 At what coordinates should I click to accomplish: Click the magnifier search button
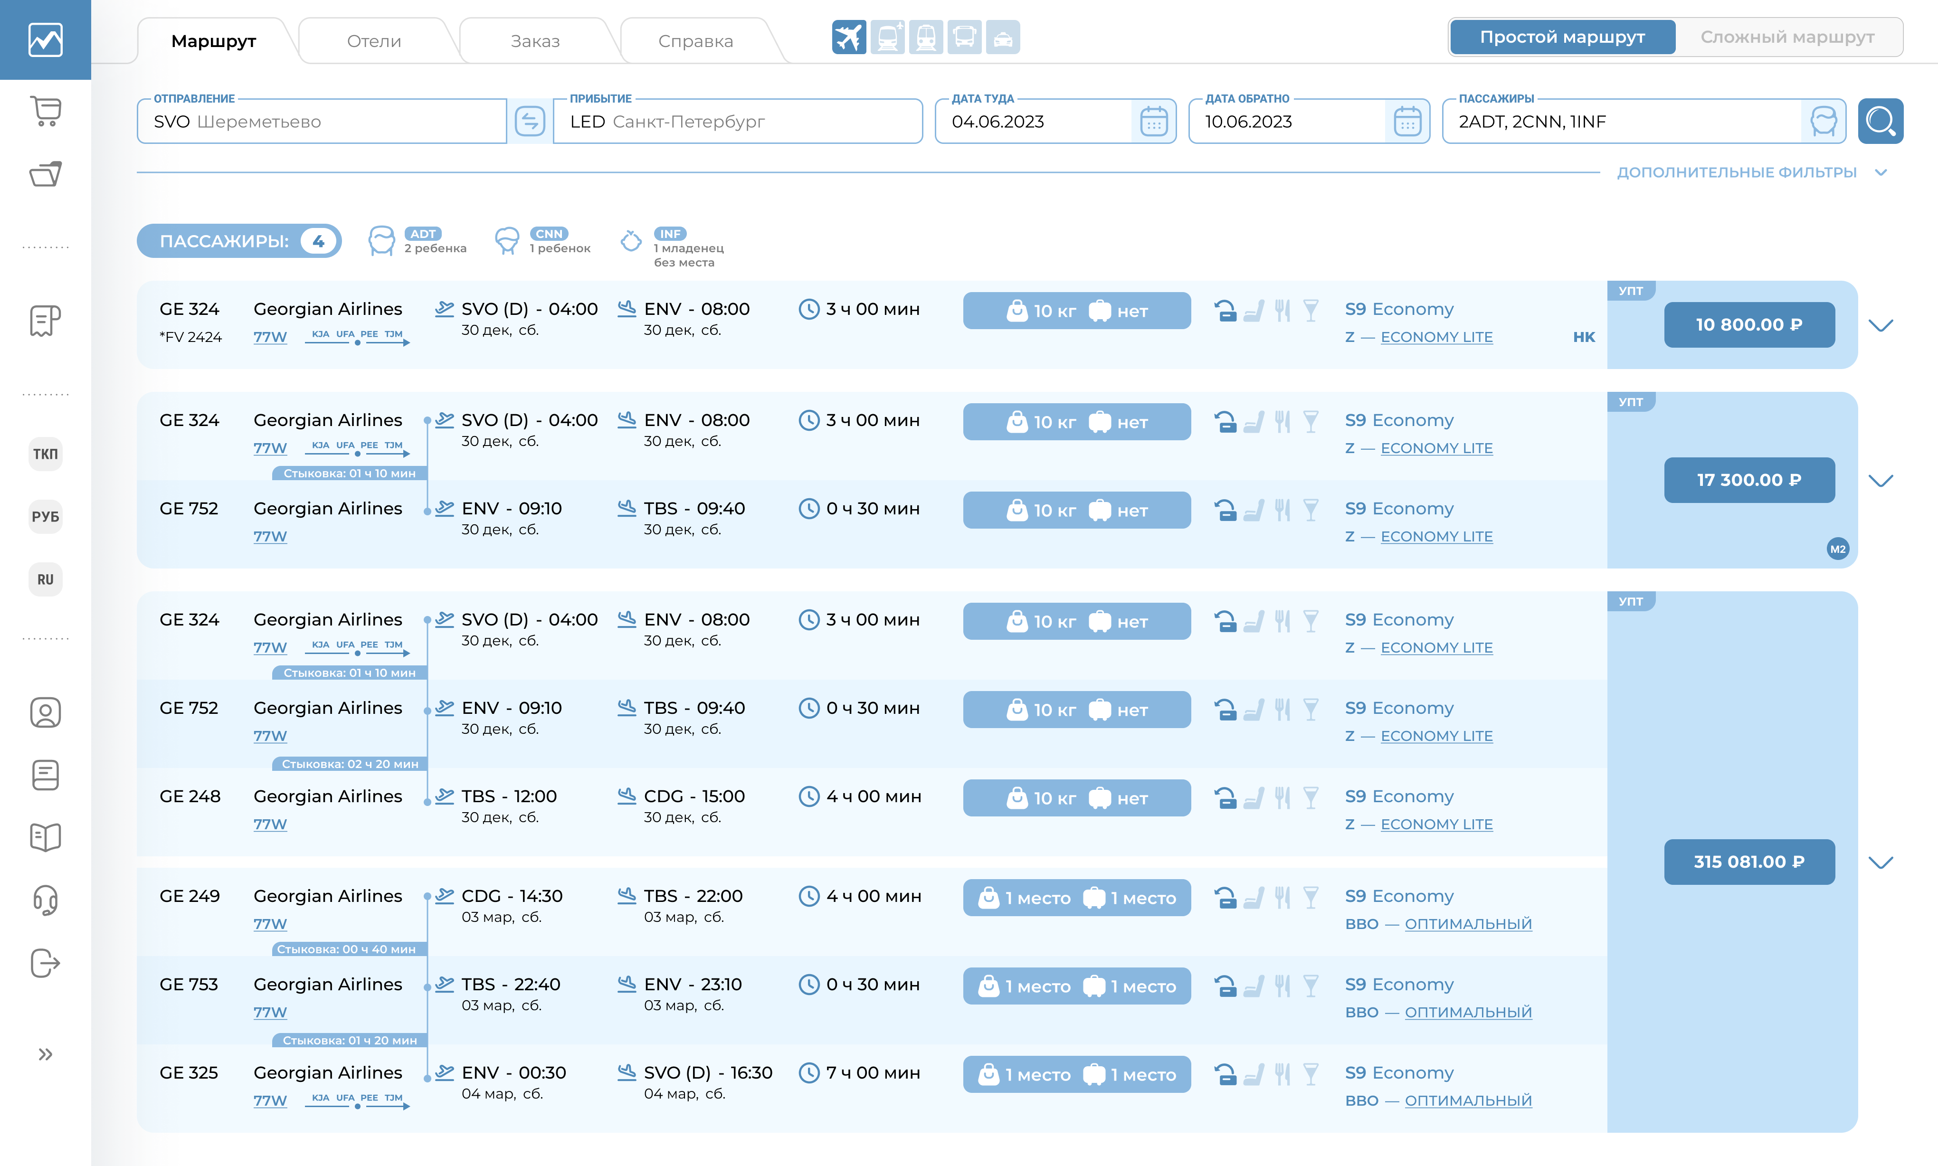click(x=1880, y=121)
